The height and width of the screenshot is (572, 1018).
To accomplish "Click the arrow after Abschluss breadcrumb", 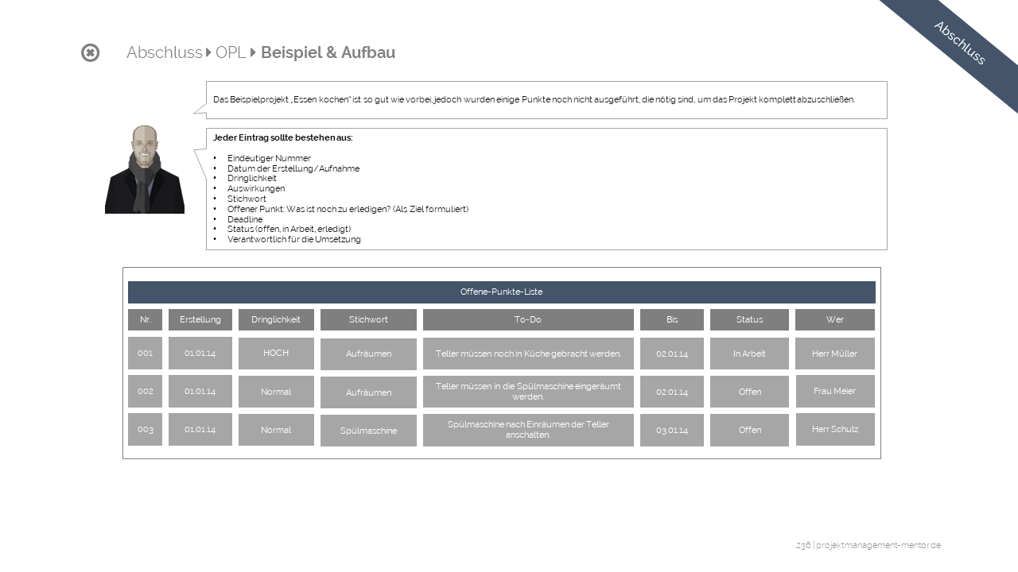I will [x=209, y=53].
